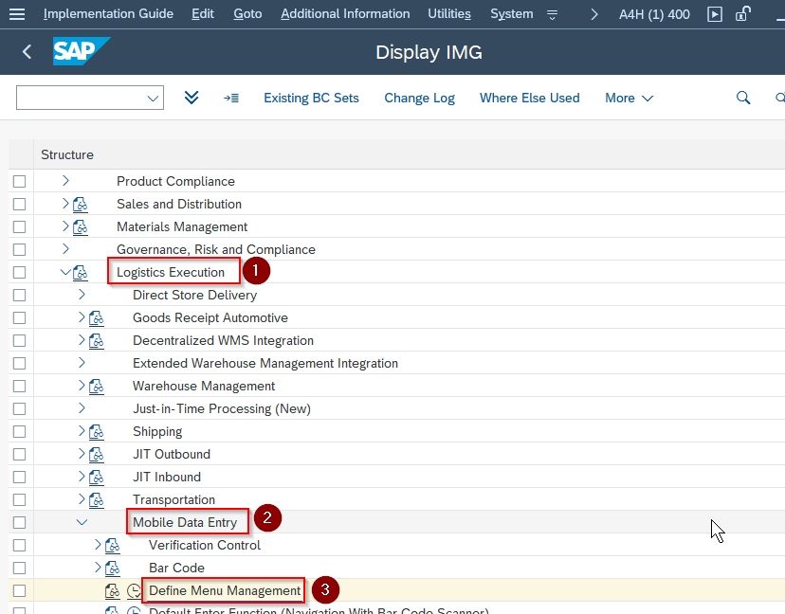Open documentation icon for Decentralized WMS Integration
Image resolution: width=785 pixels, height=614 pixels.
(97, 341)
